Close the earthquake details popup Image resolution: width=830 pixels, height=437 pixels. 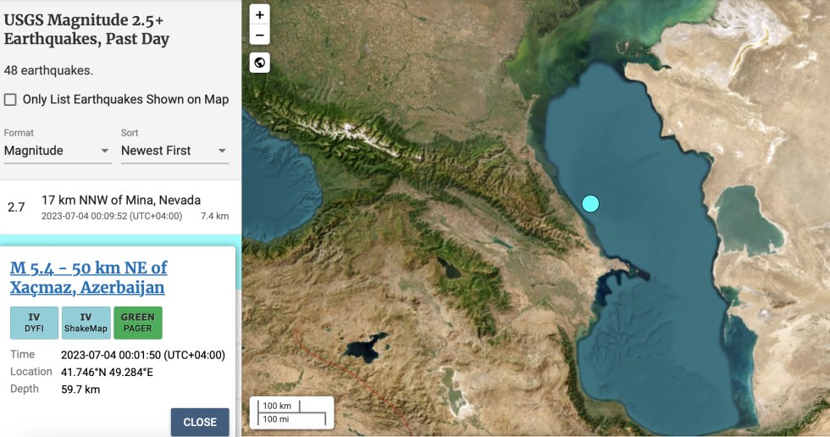point(200,423)
